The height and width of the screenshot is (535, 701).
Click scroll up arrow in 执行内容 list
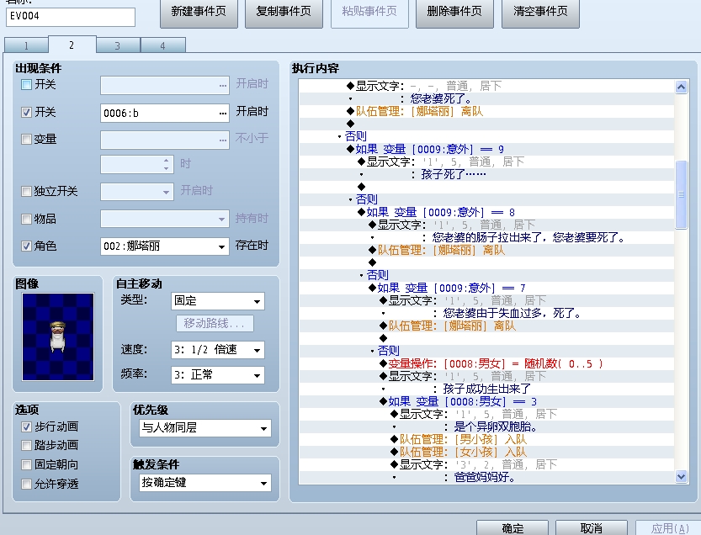click(681, 87)
